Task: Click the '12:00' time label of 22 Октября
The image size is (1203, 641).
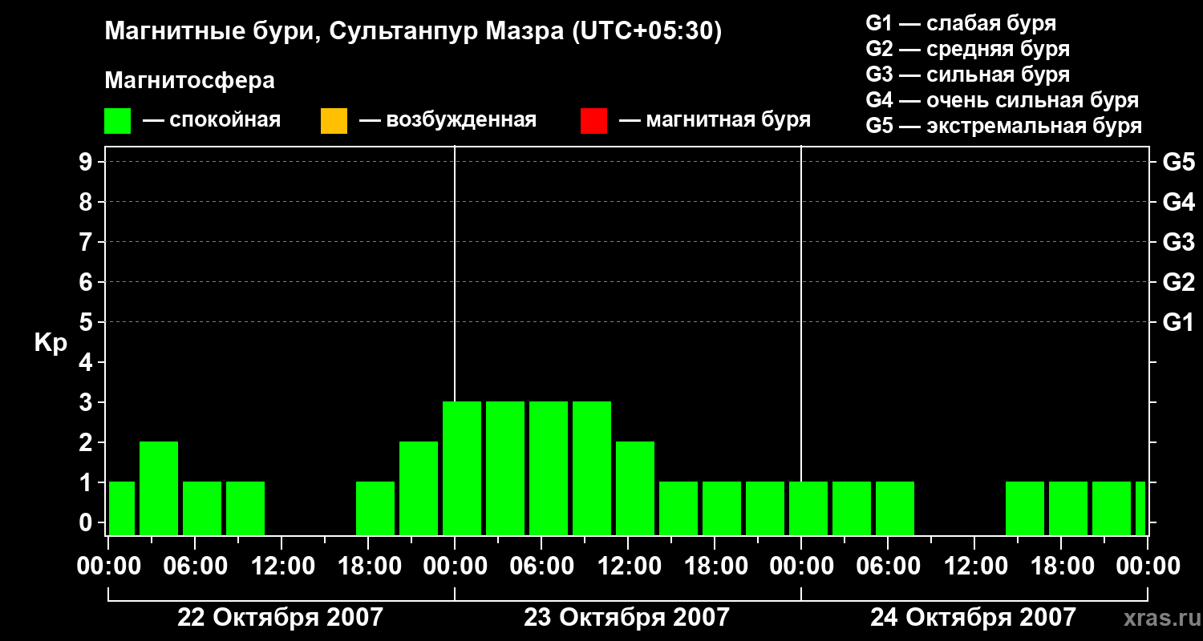Action: tap(282, 566)
